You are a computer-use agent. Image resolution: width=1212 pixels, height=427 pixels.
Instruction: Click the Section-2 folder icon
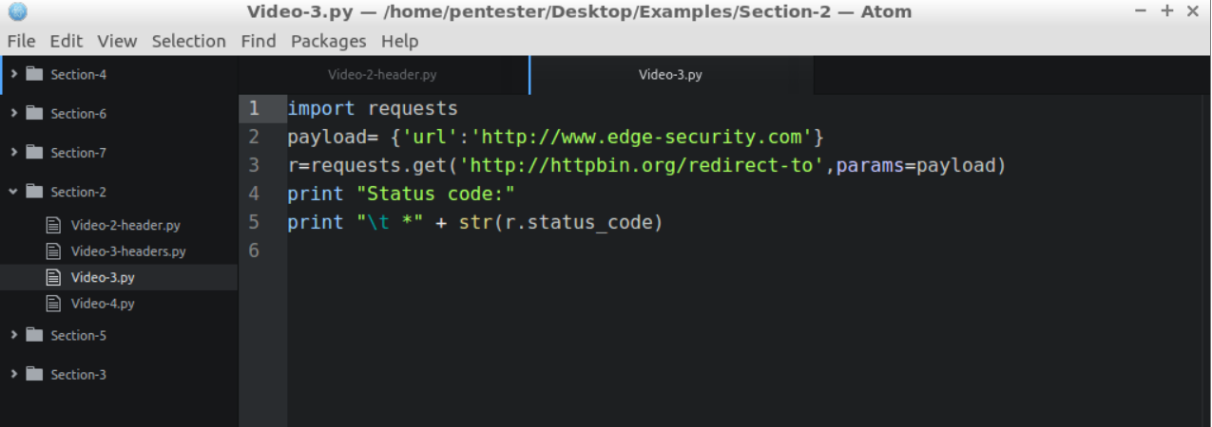tap(35, 191)
